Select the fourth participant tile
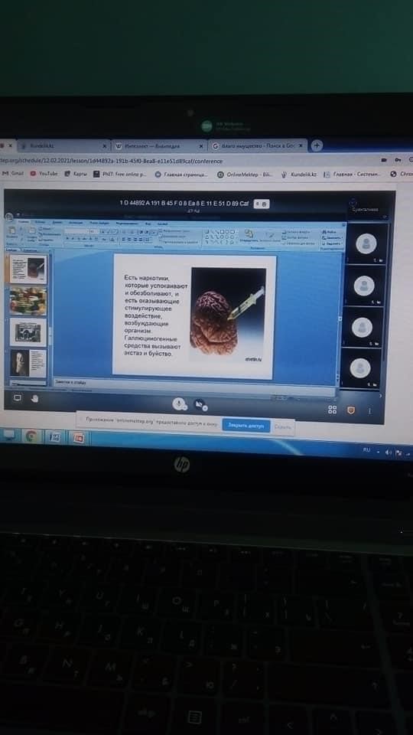The width and height of the screenshot is (413, 735). point(360,368)
